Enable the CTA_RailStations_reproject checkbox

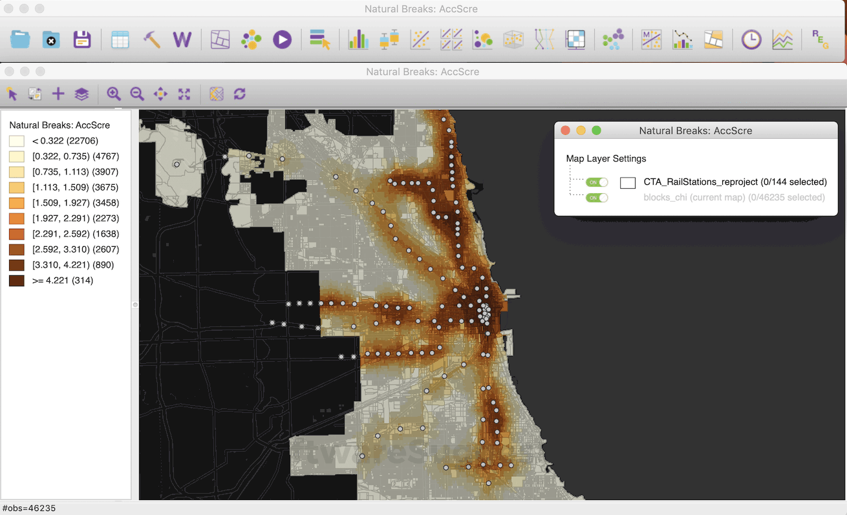628,182
